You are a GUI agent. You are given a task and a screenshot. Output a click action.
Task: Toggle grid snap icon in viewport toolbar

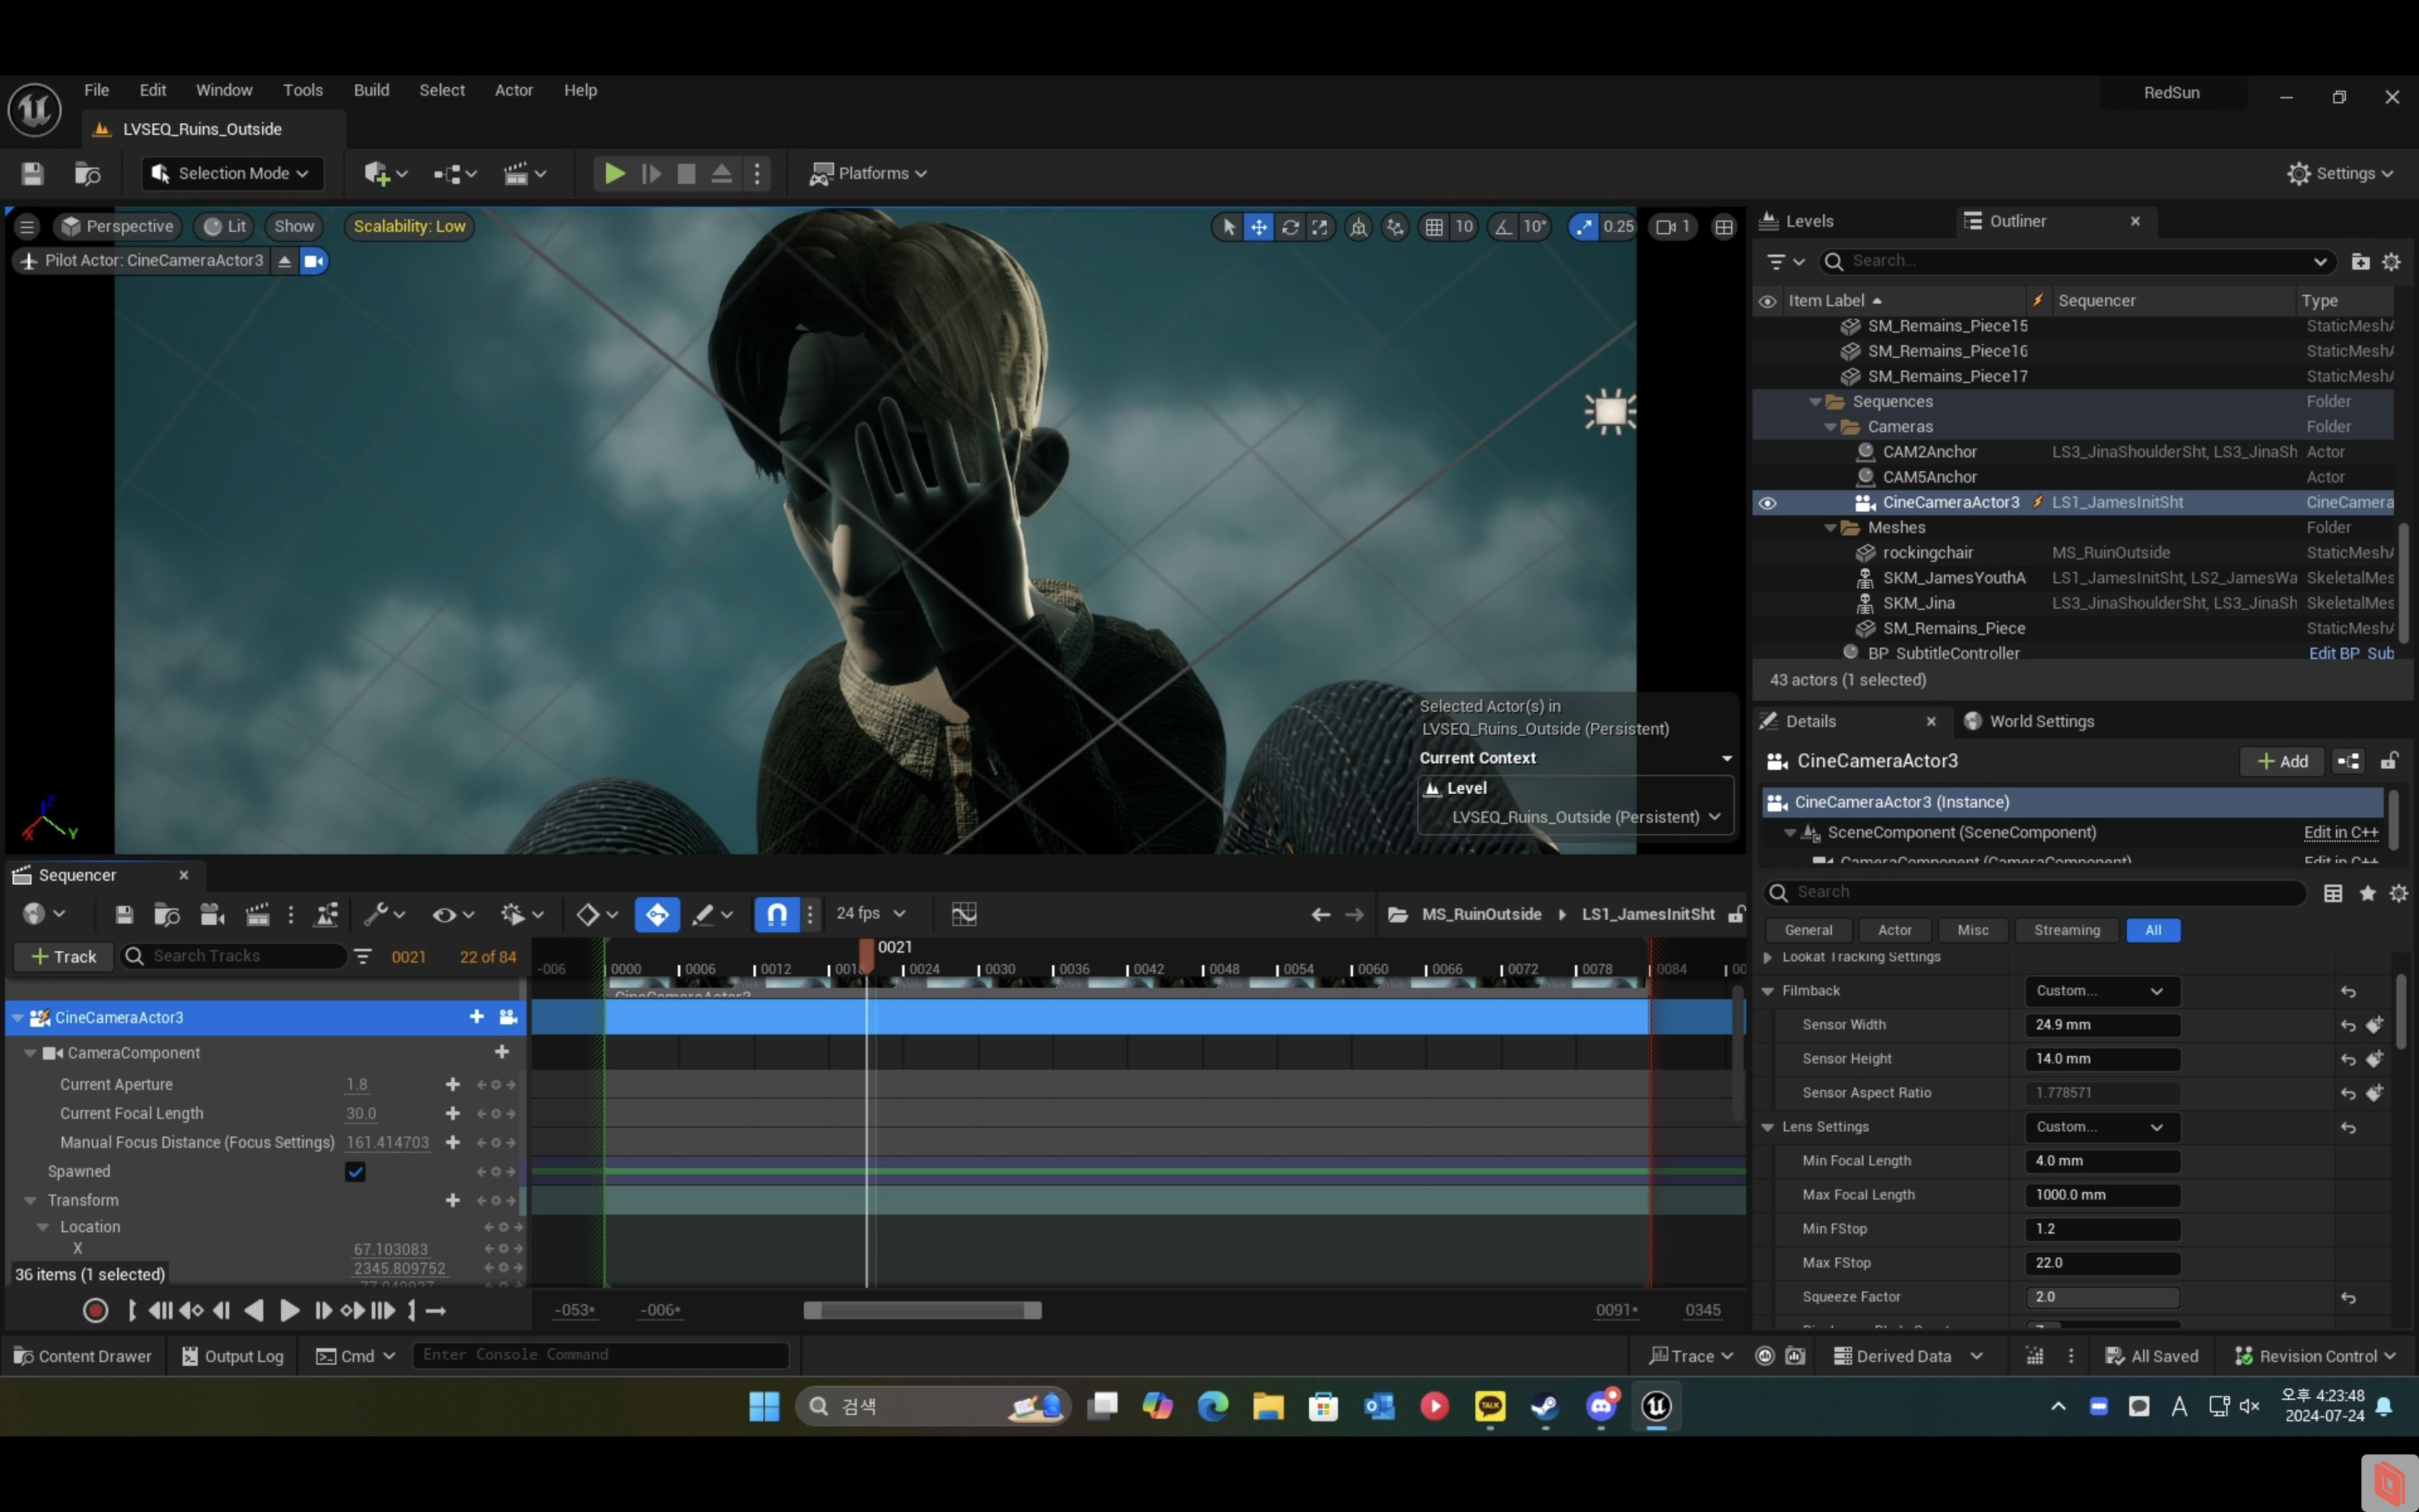1434,227
